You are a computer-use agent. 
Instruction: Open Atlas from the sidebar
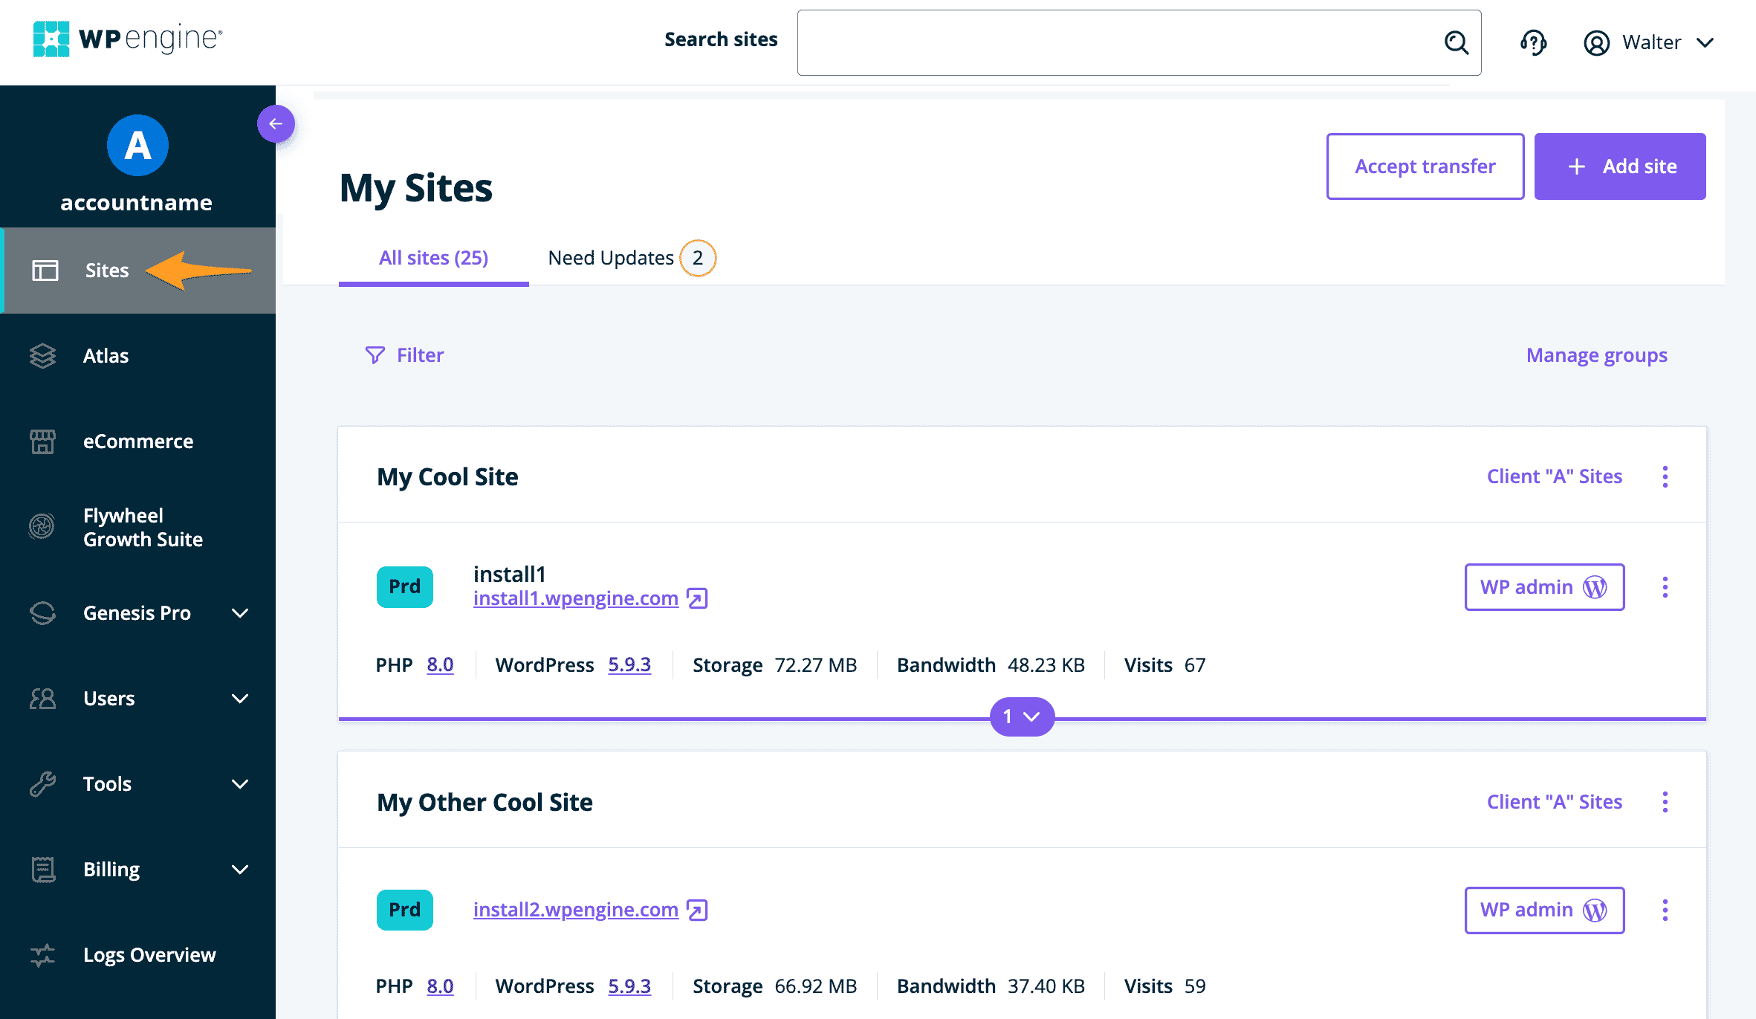click(x=106, y=356)
